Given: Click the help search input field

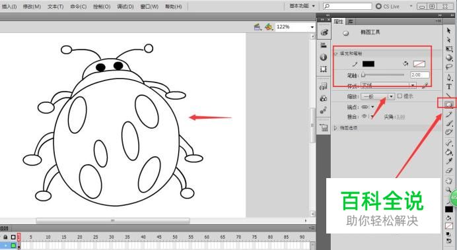Looking at the screenshot, I should 347,6.
